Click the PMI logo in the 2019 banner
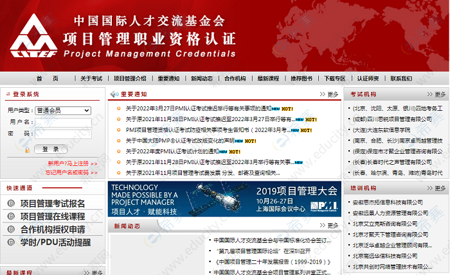 point(324,206)
